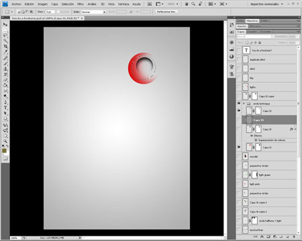302x241 pixels.
Task: Open the screen mode dropdown
Action: [223, 4]
